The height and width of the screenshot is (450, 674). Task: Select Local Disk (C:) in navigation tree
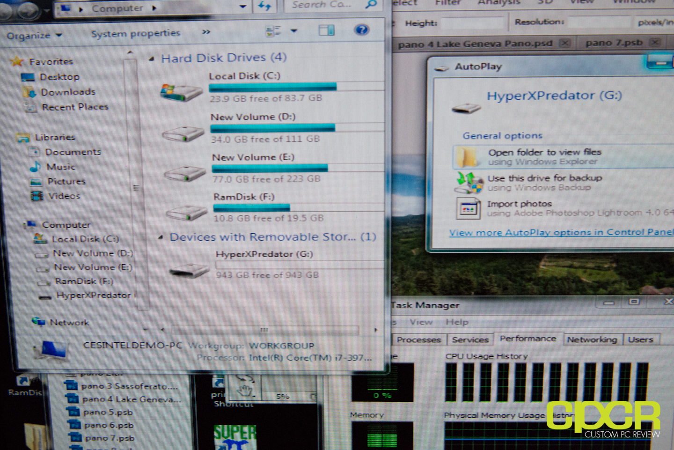(85, 239)
